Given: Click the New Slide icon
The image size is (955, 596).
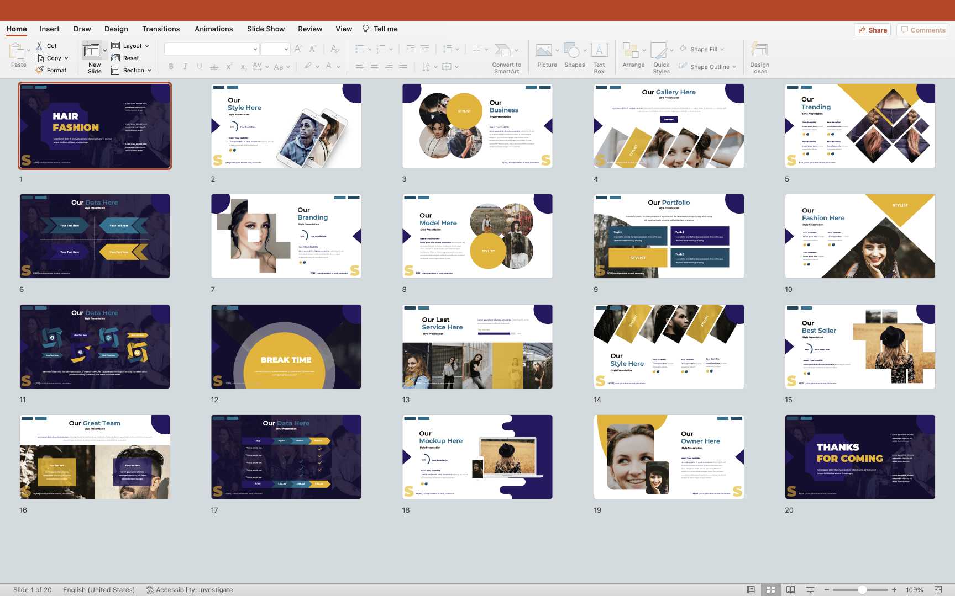Looking at the screenshot, I should click(92, 51).
